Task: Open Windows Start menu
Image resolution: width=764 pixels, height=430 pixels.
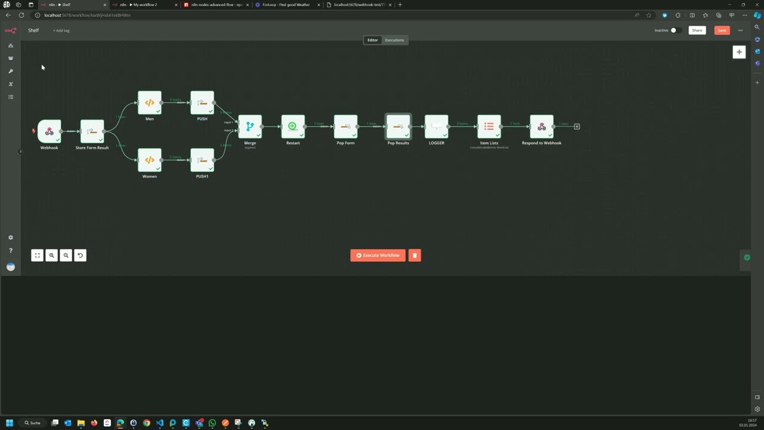Action: [x=9, y=423]
